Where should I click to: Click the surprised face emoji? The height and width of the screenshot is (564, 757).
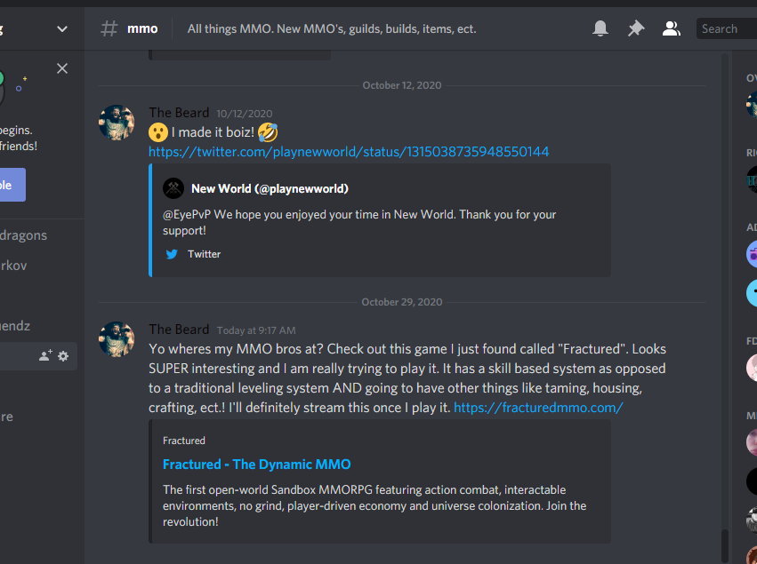coord(158,132)
